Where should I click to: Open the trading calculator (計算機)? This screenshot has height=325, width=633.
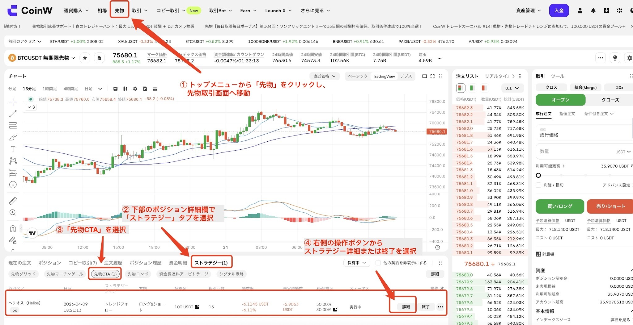pyautogui.click(x=545, y=254)
